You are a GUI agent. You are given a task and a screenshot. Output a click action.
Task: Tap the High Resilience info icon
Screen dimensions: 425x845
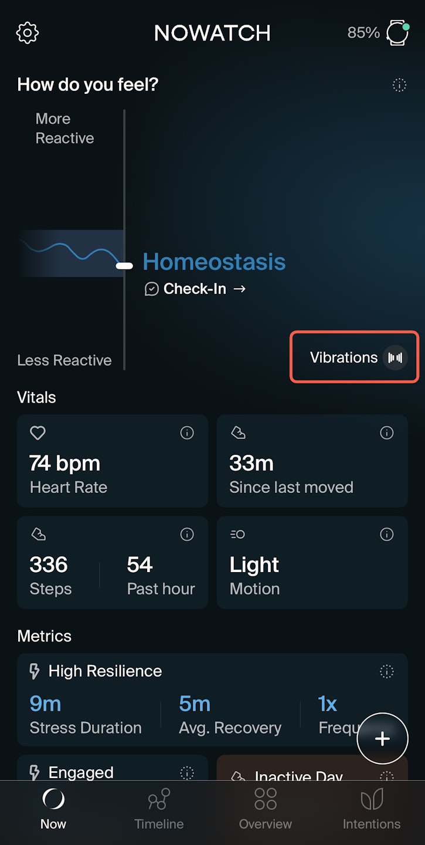[387, 671]
